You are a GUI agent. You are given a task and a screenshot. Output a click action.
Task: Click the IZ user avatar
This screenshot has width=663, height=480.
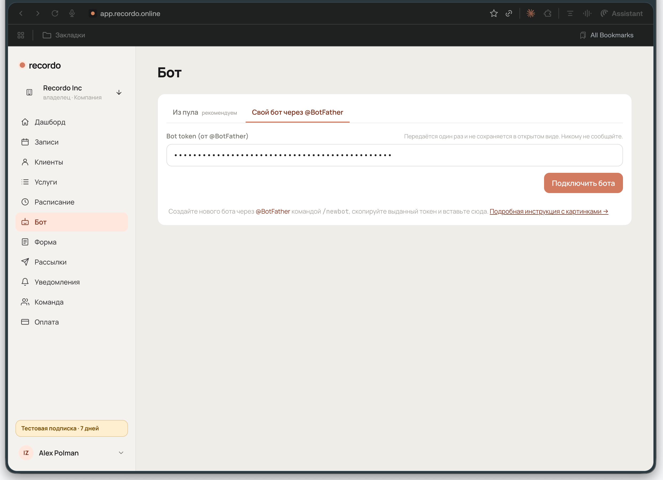(26, 453)
